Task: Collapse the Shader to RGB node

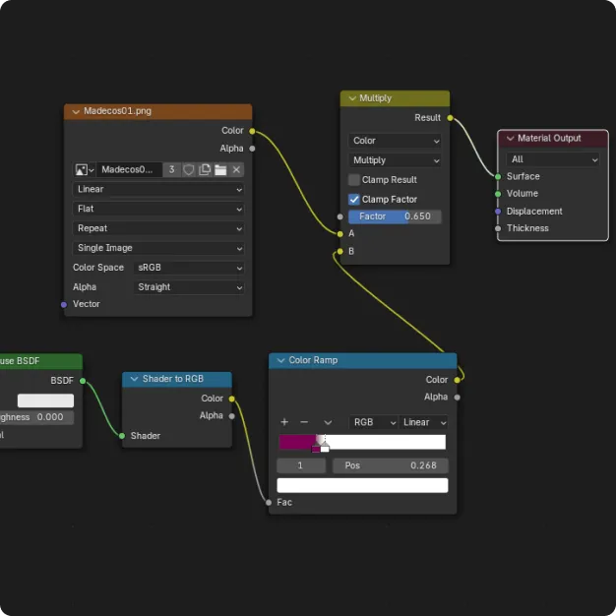Action: click(134, 379)
